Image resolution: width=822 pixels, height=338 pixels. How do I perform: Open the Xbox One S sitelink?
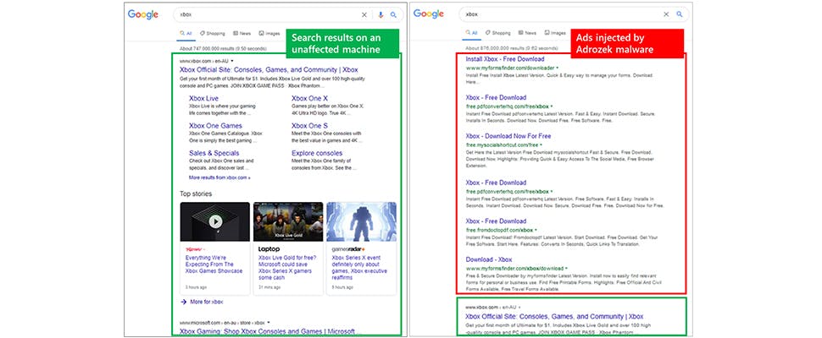click(x=310, y=126)
